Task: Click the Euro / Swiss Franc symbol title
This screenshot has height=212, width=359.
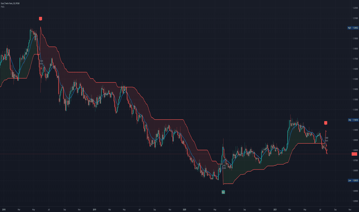Action: [10, 3]
